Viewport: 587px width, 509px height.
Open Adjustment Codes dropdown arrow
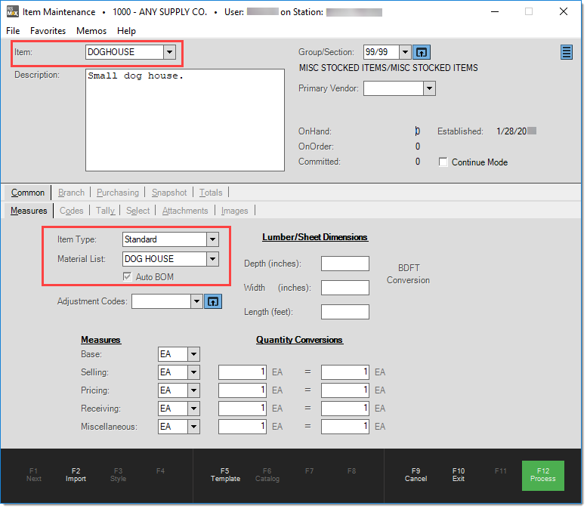click(x=198, y=302)
